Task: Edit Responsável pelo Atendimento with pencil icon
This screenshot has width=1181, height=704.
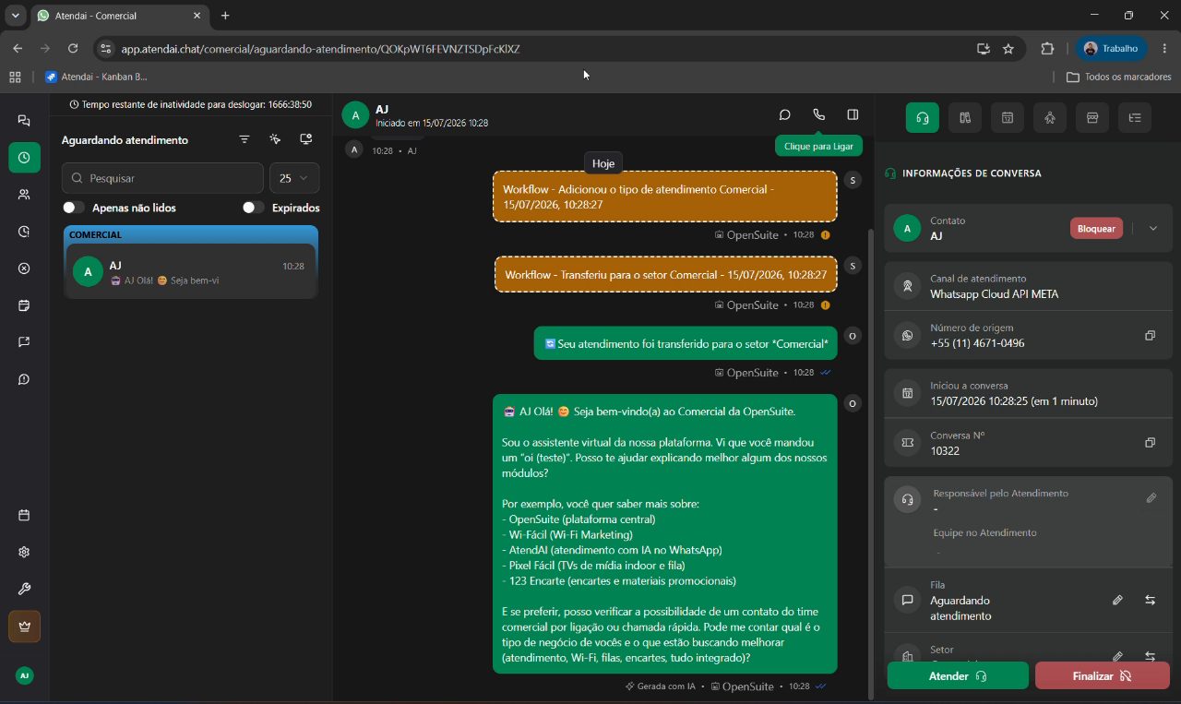Action: click(1151, 498)
